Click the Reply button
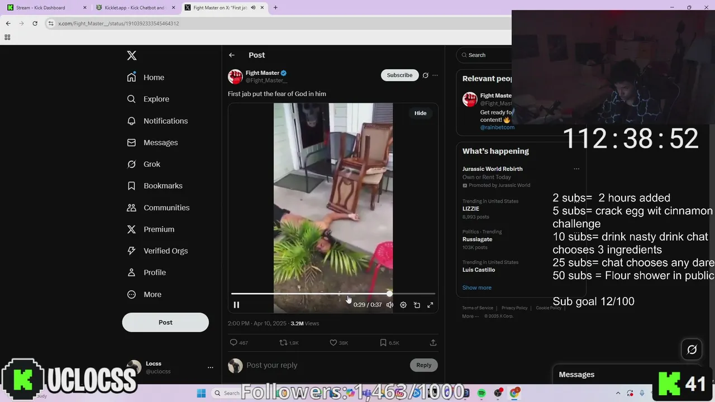Screen dimensions: 715x402 point(423,365)
